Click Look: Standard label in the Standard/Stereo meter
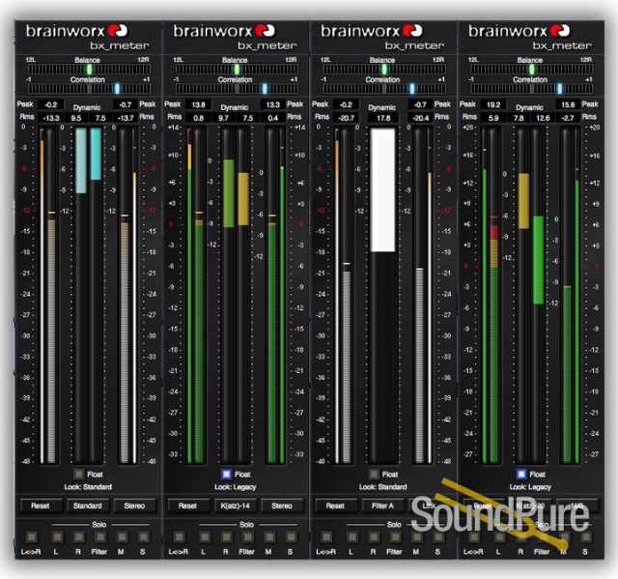Viewport: 618px width, 579px height. [88, 487]
